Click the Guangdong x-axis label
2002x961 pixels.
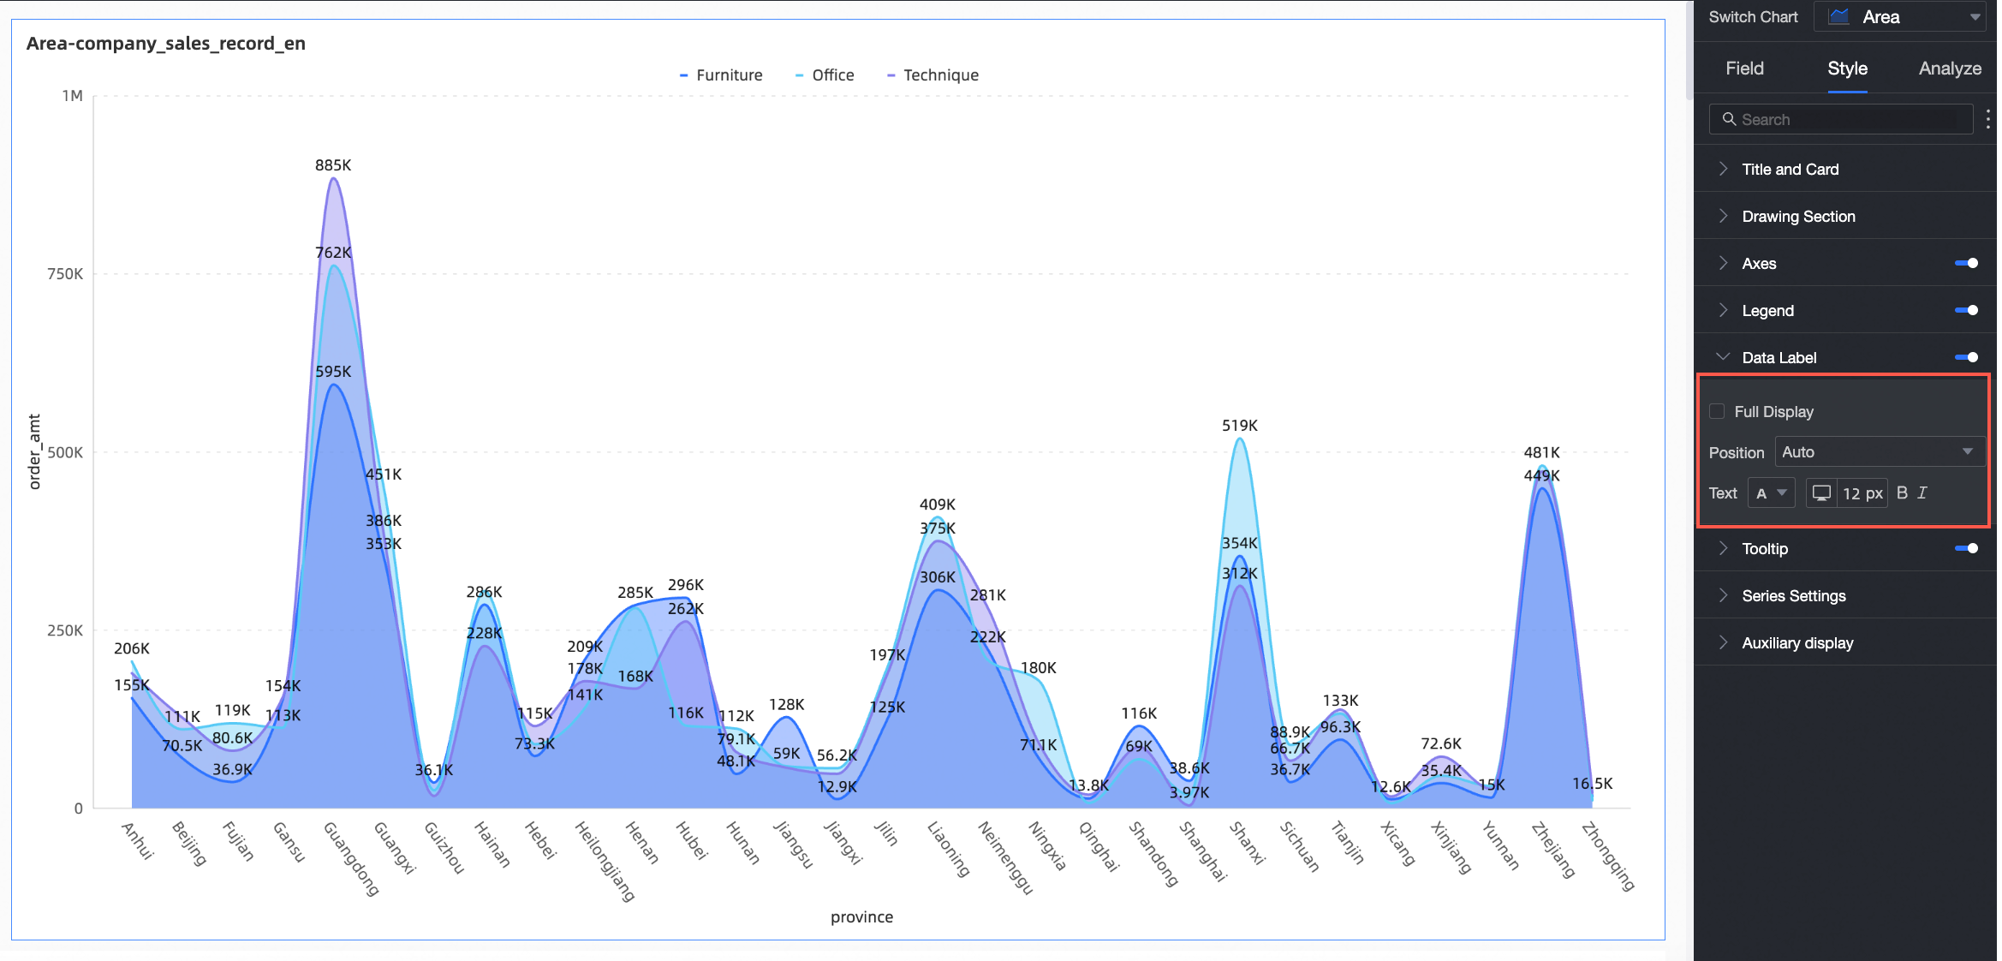tap(351, 859)
